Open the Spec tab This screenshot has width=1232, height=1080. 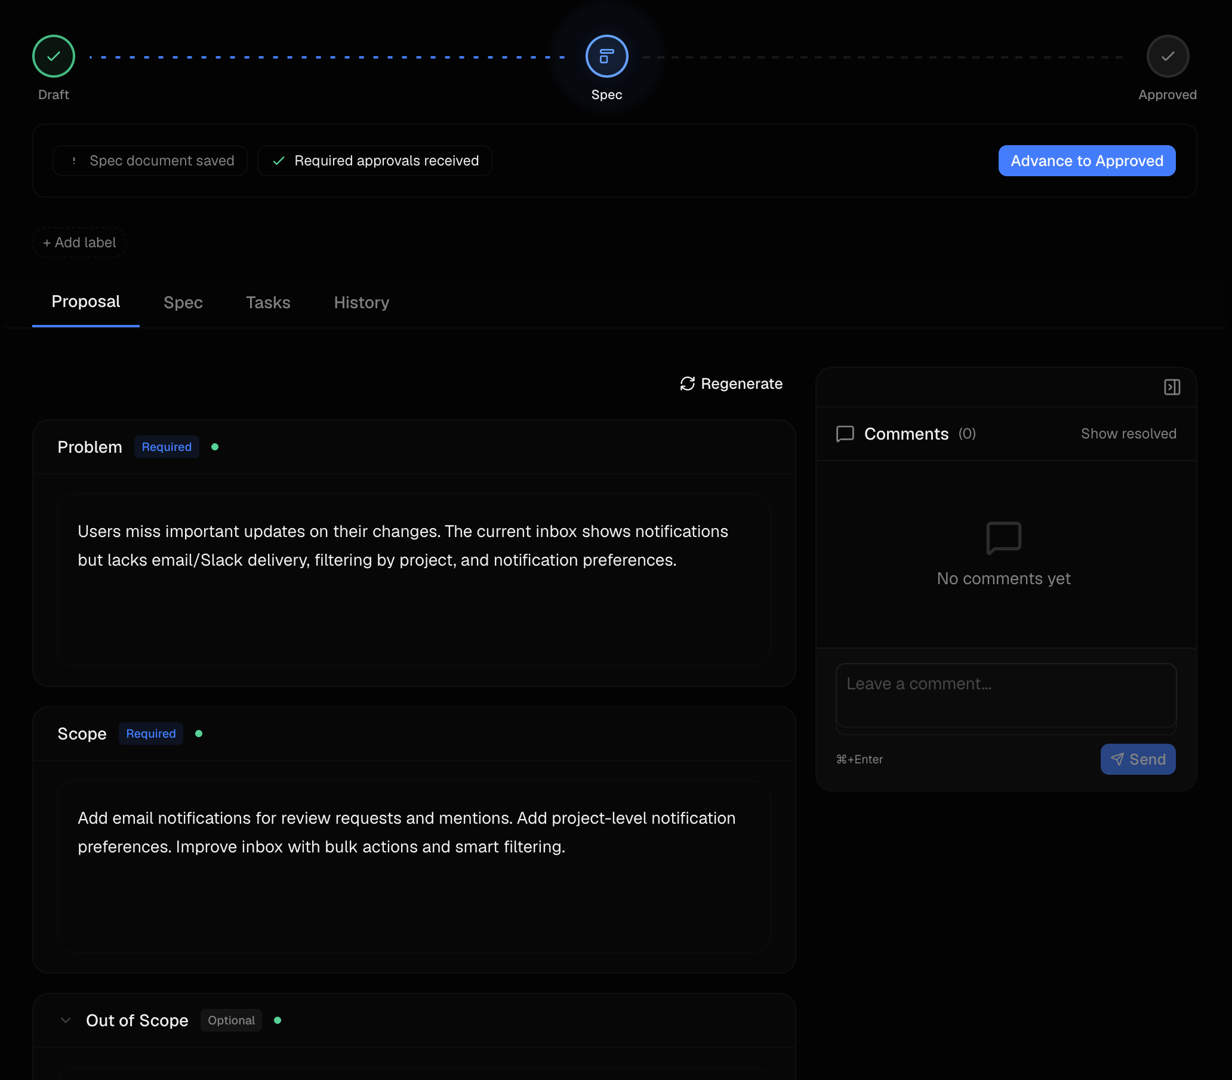[183, 302]
